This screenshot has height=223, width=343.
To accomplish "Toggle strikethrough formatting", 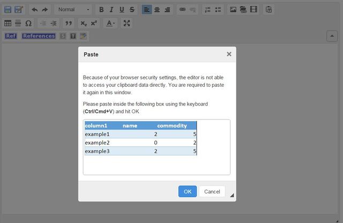I will pyautogui.click(x=132, y=10).
